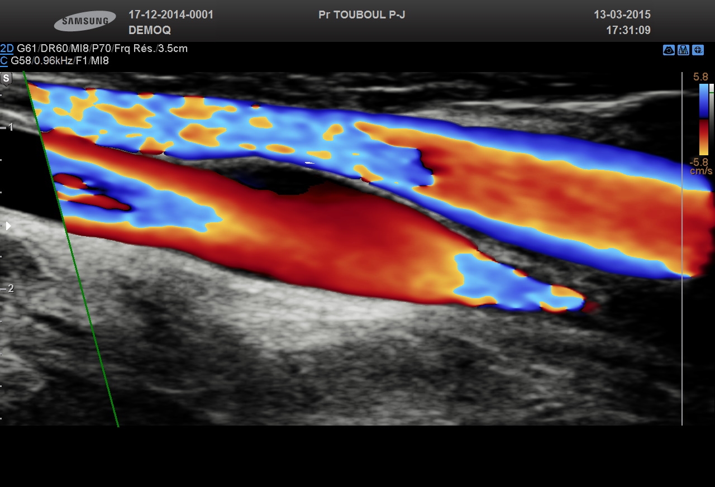Click the patient ID 17-12-2014-0001
Screen dimensions: 715x487
click(x=171, y=15)
